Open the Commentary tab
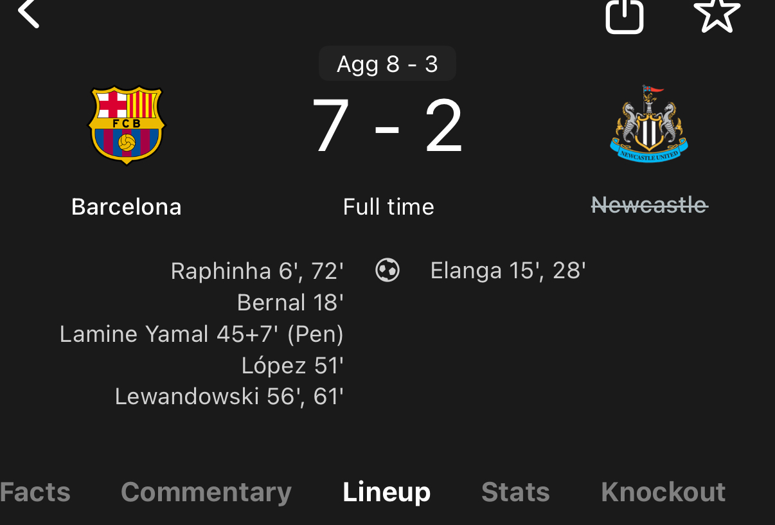This screenshot has width=775, height=525. tap(206, 492)
